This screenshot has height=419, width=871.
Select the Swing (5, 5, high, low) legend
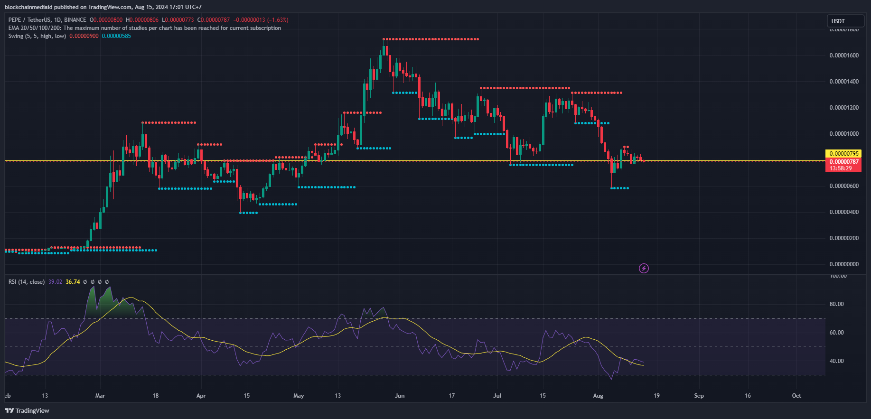pos(37,36)
